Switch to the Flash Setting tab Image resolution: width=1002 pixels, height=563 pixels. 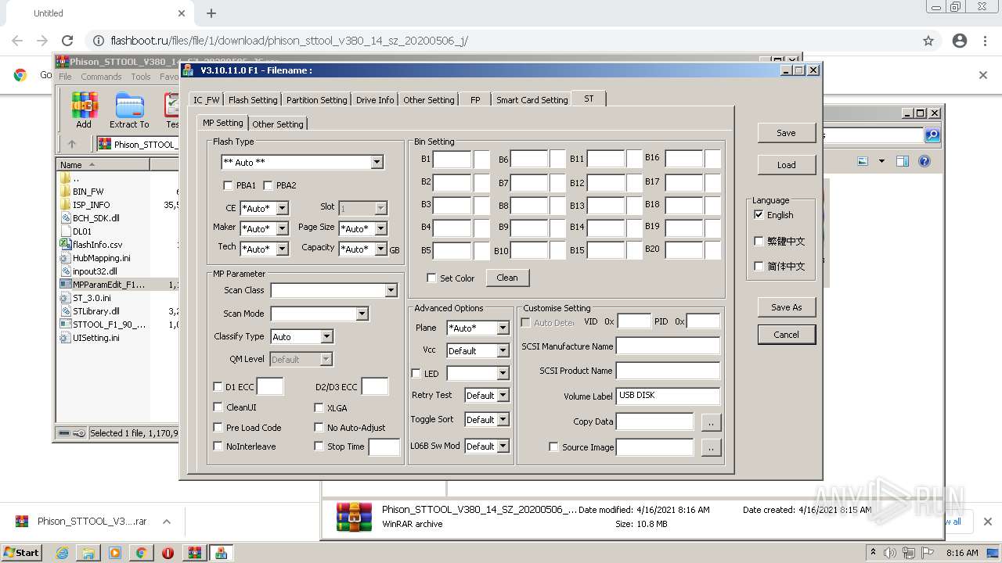(253, 100)
